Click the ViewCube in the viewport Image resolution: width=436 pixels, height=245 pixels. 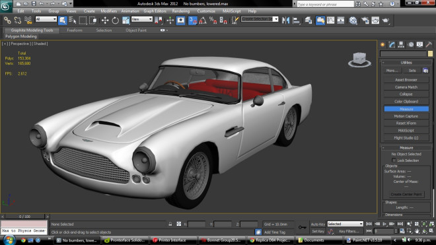click(359, 59)
